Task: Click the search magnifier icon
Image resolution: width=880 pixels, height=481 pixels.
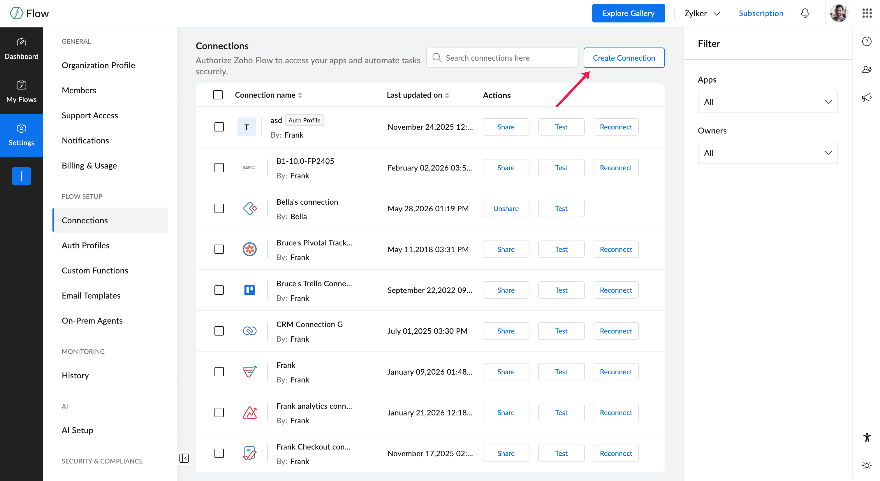Action: pyautogui.click(x=437, y=58)
